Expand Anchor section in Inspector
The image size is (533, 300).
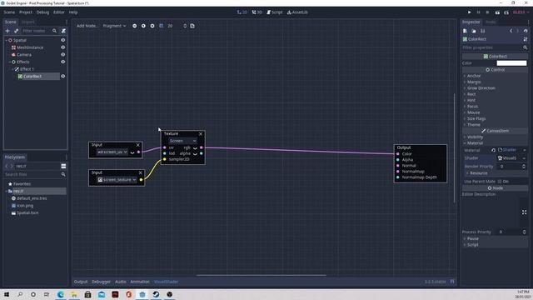pyautogui.click(x=474, y=76)
